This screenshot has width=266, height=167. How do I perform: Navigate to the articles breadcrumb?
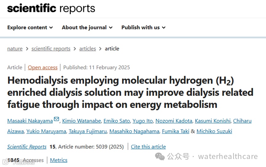88,49
